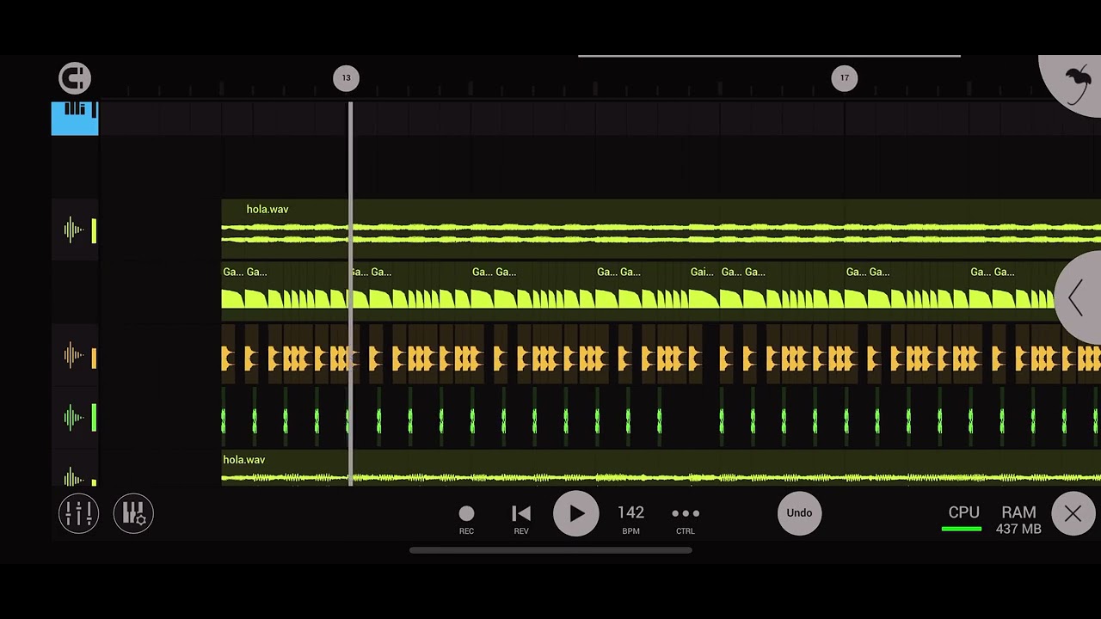This screenshot has height=619, width=1101.
Task: Open the CTRL three-dots menu
Action: coord(686,518)
